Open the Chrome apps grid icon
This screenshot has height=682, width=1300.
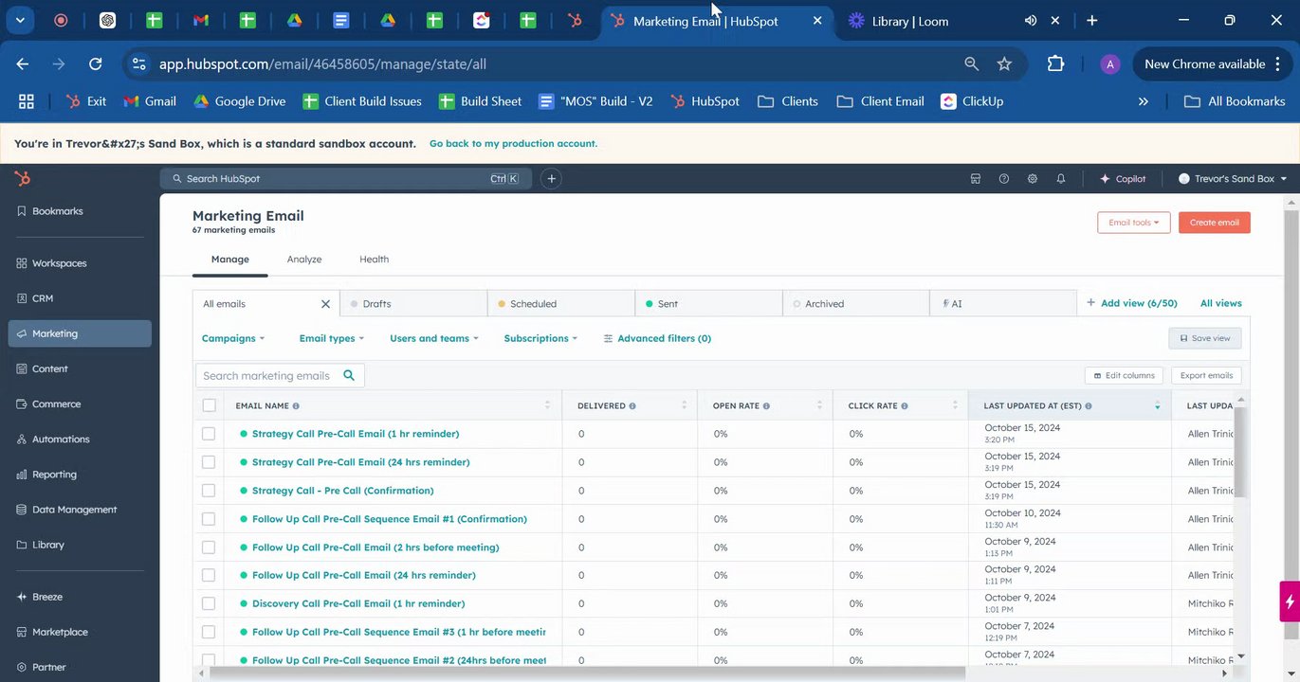pos(27,101)
